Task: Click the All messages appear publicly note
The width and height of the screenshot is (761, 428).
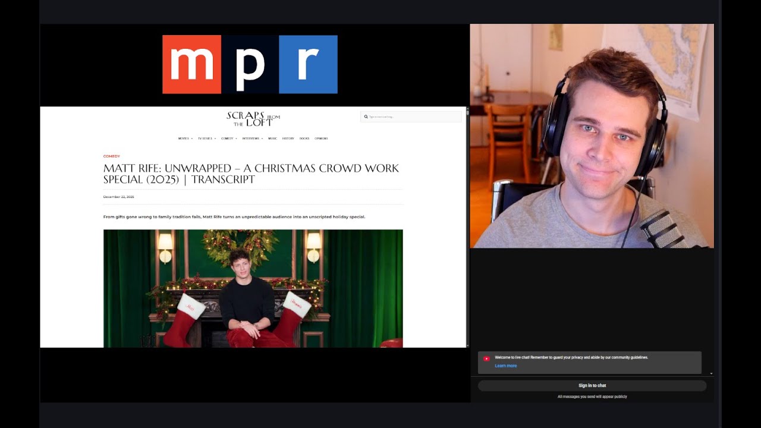Action: pos(592,396)
